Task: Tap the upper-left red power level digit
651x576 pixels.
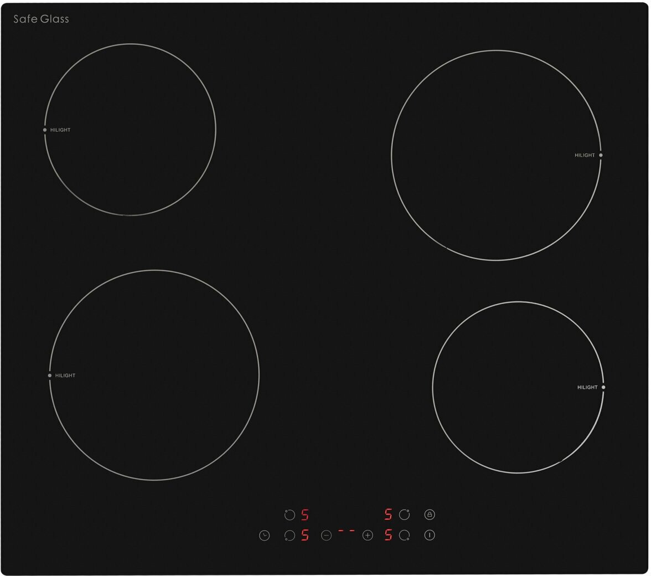Action: coord(304,515)
